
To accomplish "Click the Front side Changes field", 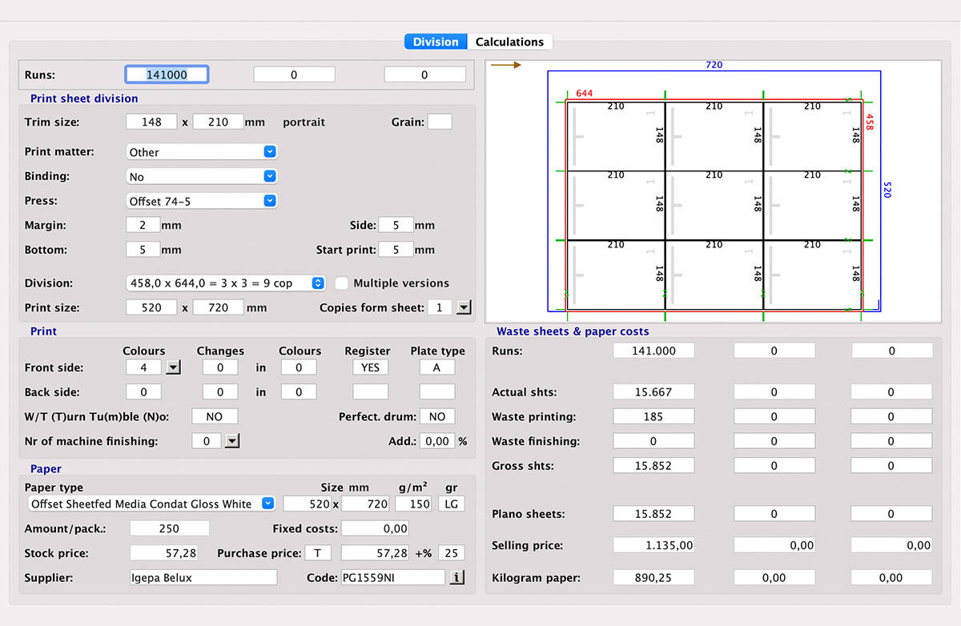I will 219,367.
